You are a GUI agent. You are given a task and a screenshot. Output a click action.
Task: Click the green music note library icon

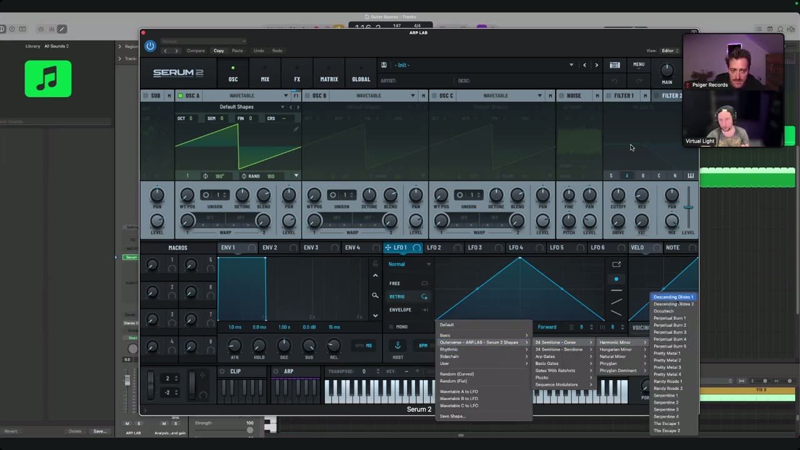click(48, 79)
